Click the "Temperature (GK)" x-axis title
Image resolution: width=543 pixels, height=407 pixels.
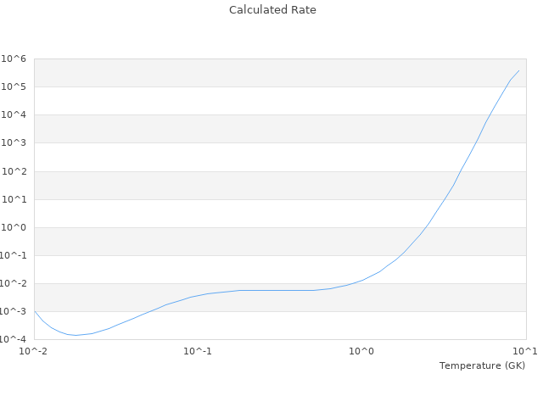click(x=482, y=365)
